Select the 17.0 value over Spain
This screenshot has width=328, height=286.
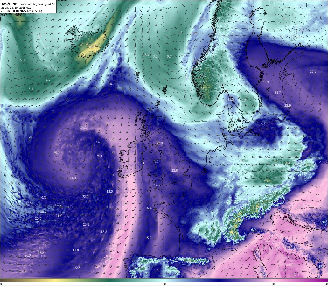click(157, 270)
